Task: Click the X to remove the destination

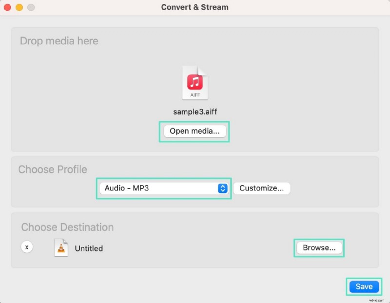Action: pyautogui.click(x=27, y=247)
